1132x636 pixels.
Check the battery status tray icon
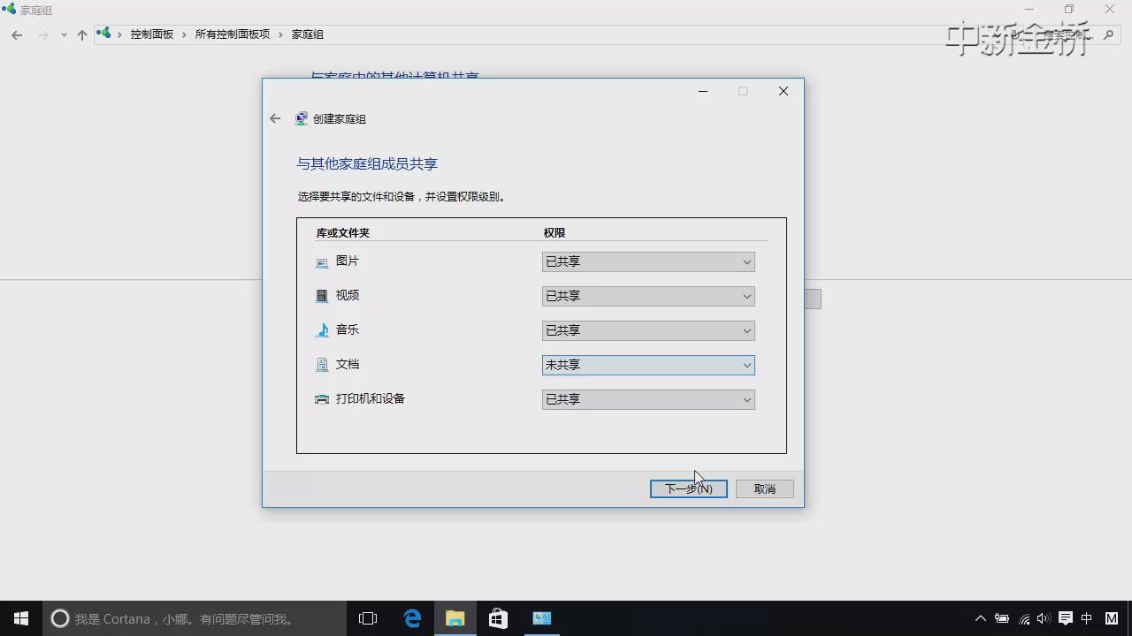click(x=1002, y=618)
